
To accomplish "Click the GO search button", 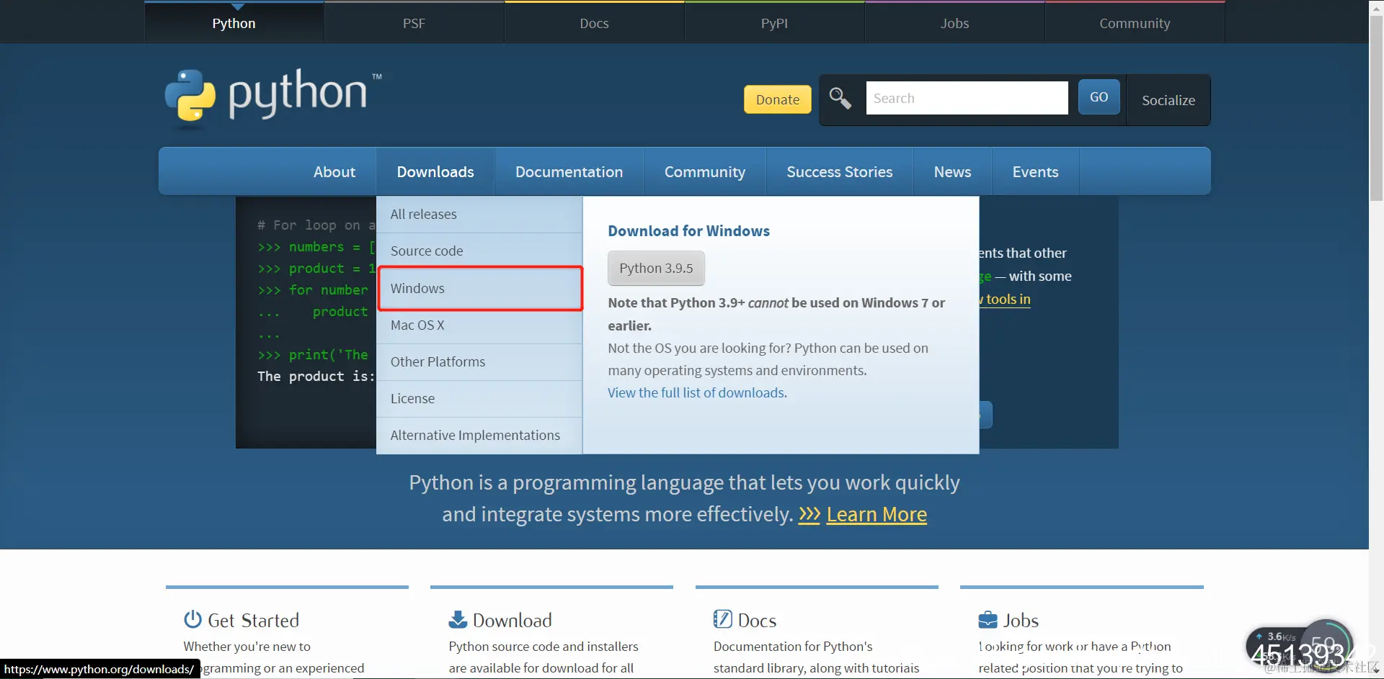I will coord(1099,97).
